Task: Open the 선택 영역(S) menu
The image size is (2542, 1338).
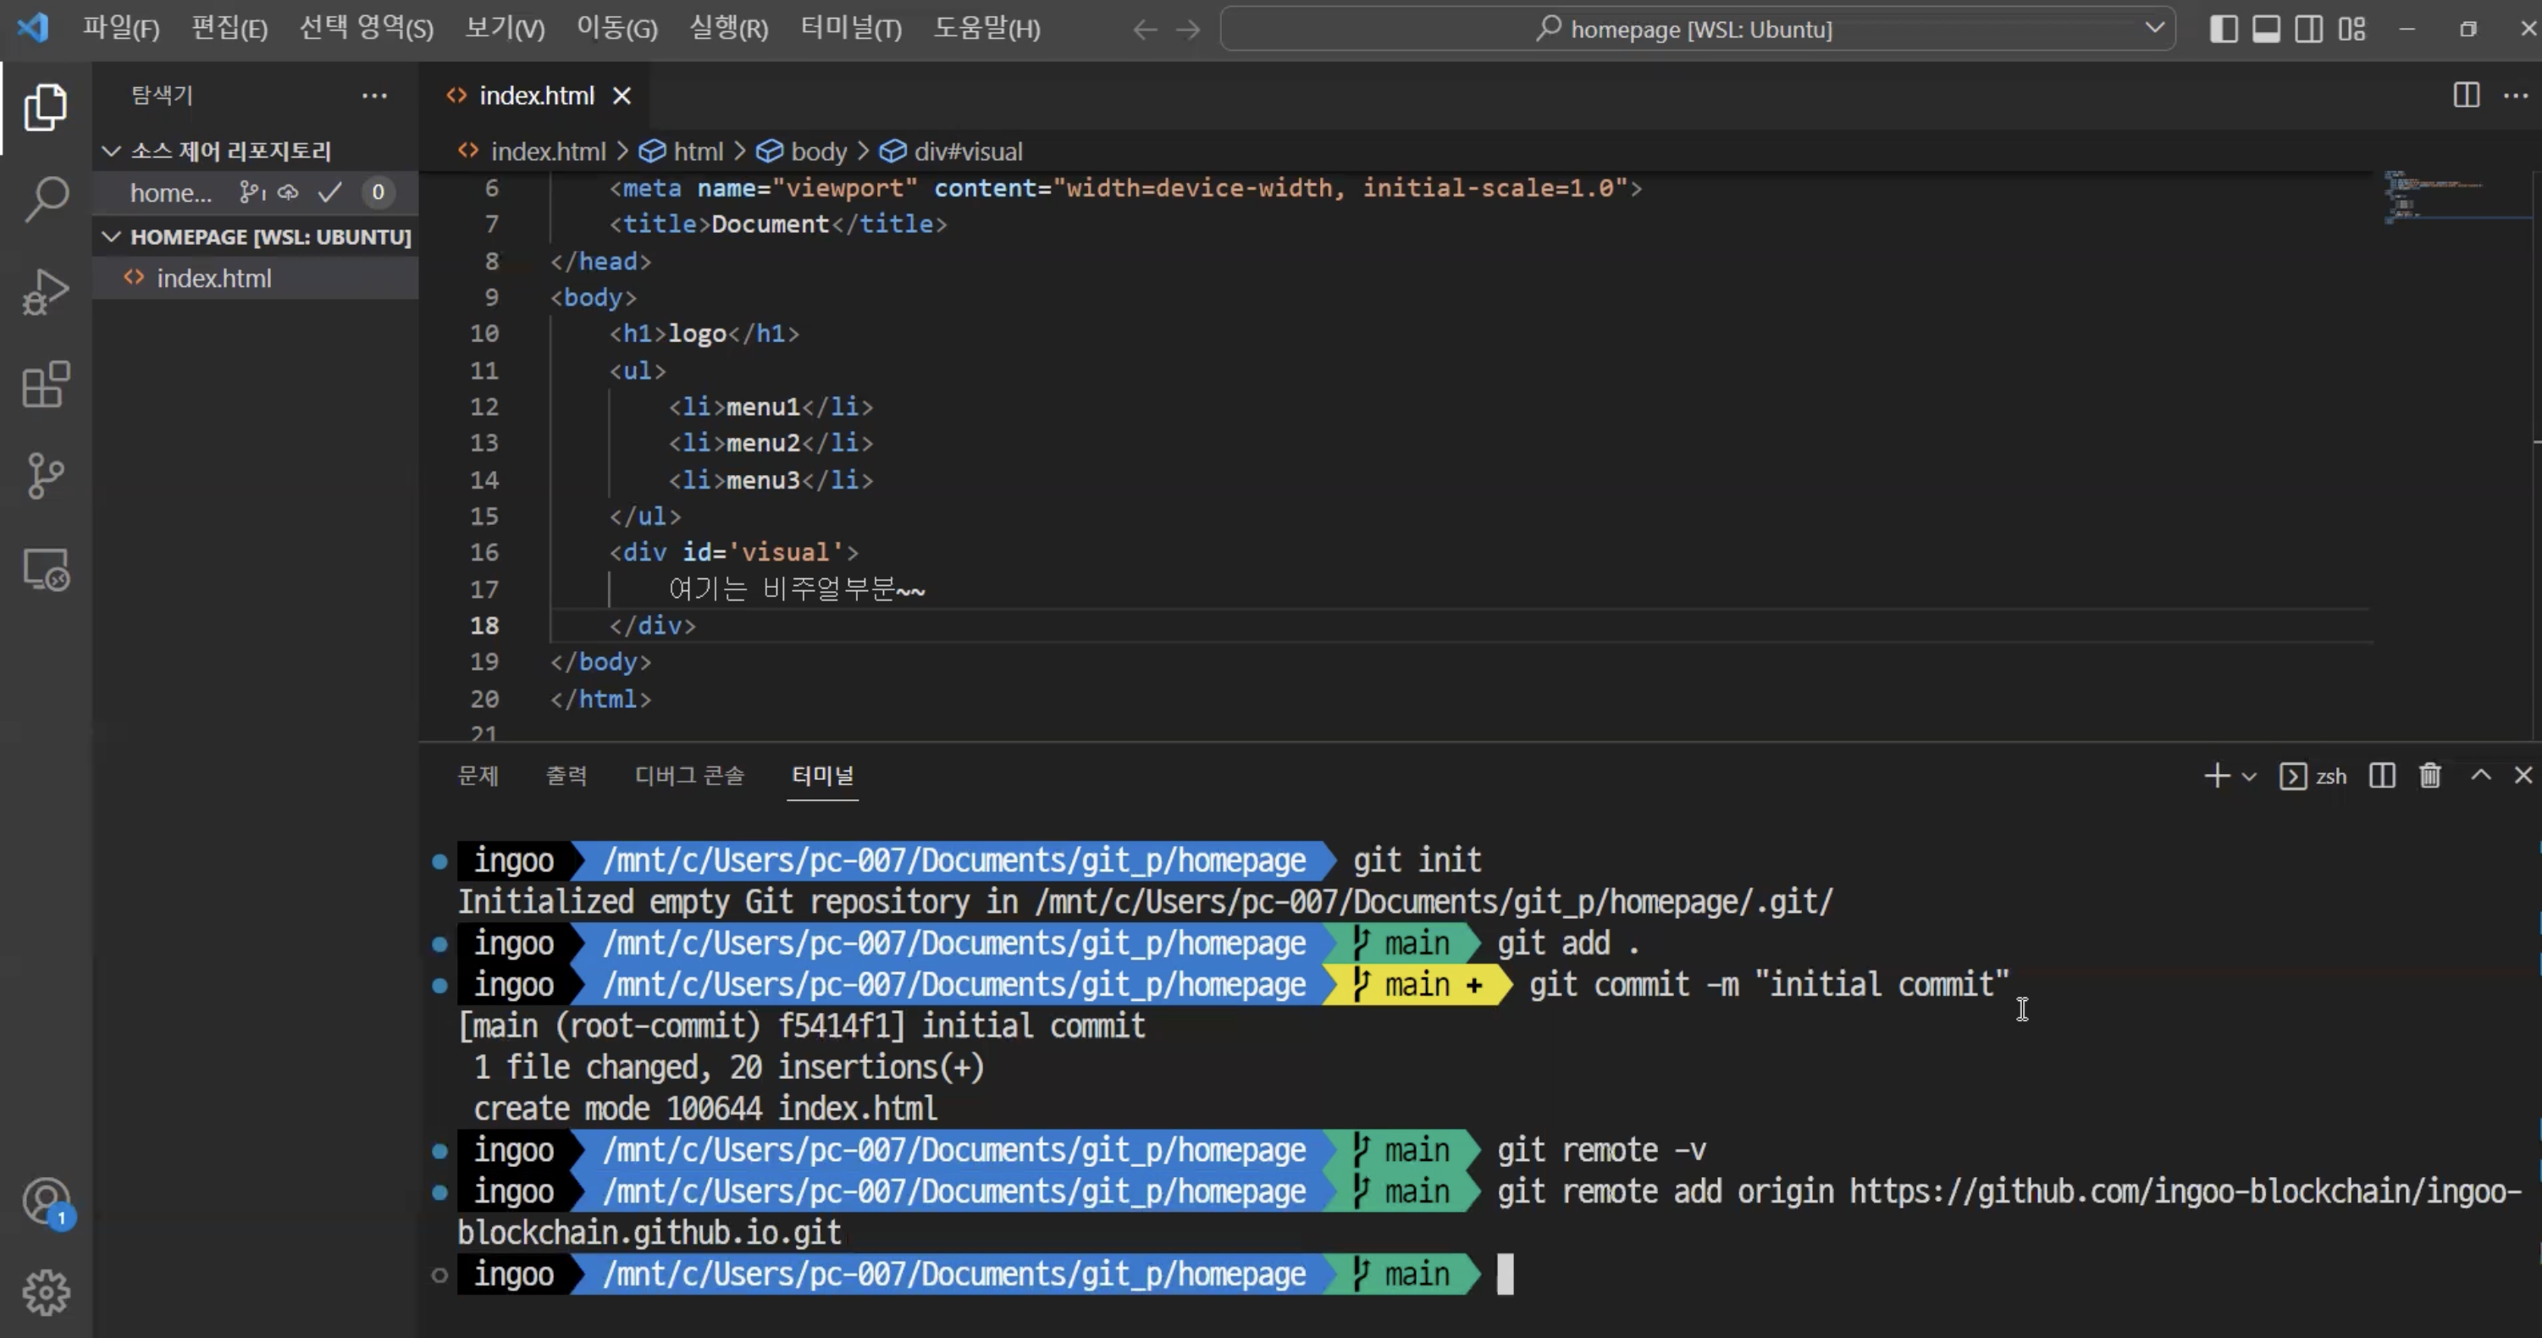Action: pyautogui.click(x=366, y=29)
